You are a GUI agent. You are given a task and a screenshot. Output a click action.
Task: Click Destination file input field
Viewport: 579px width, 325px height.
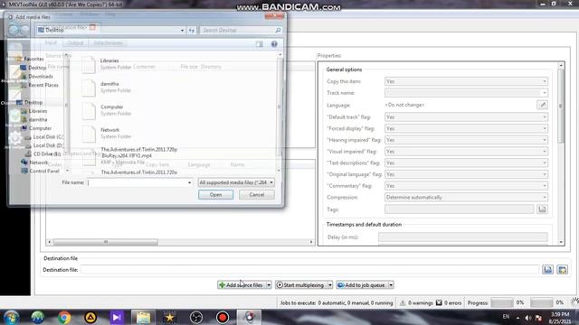[309, 270]
